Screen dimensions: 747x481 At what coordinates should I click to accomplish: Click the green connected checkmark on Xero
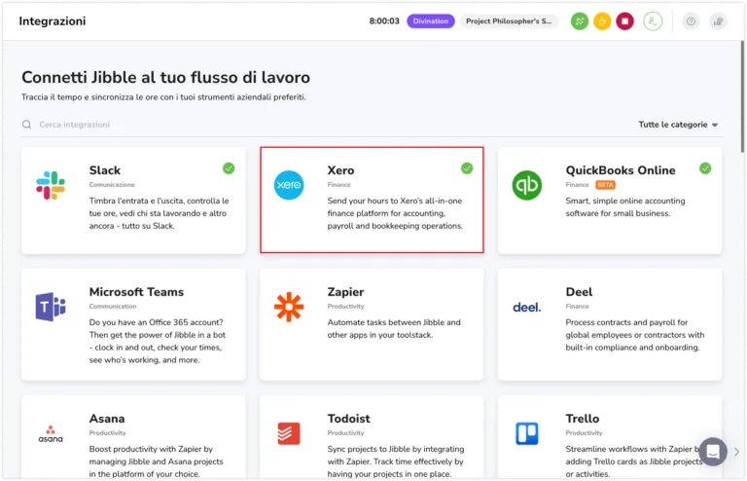tap(467, 168)
